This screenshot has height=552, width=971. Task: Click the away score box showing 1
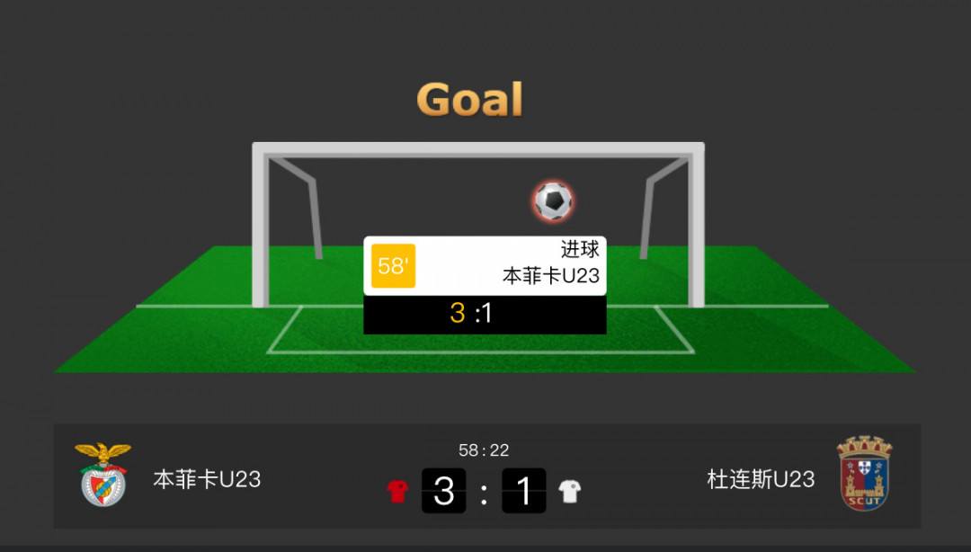[524, 491]
